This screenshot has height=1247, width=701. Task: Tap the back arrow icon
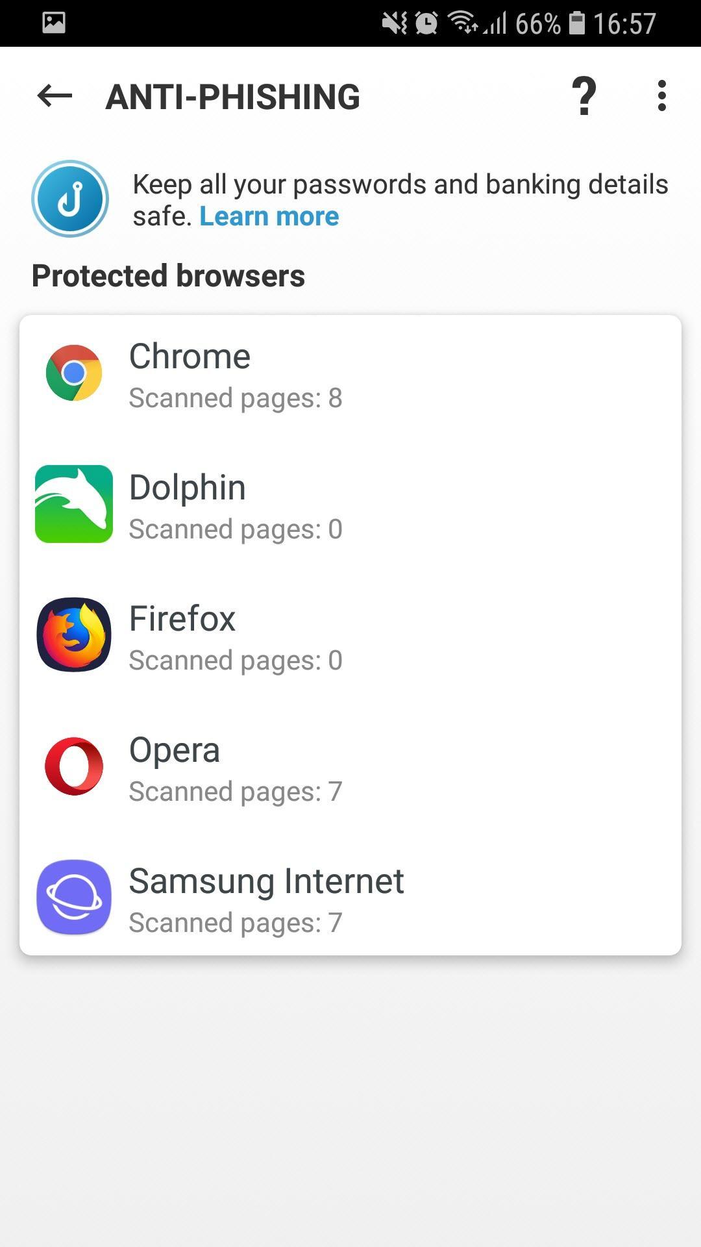[55, 96]
